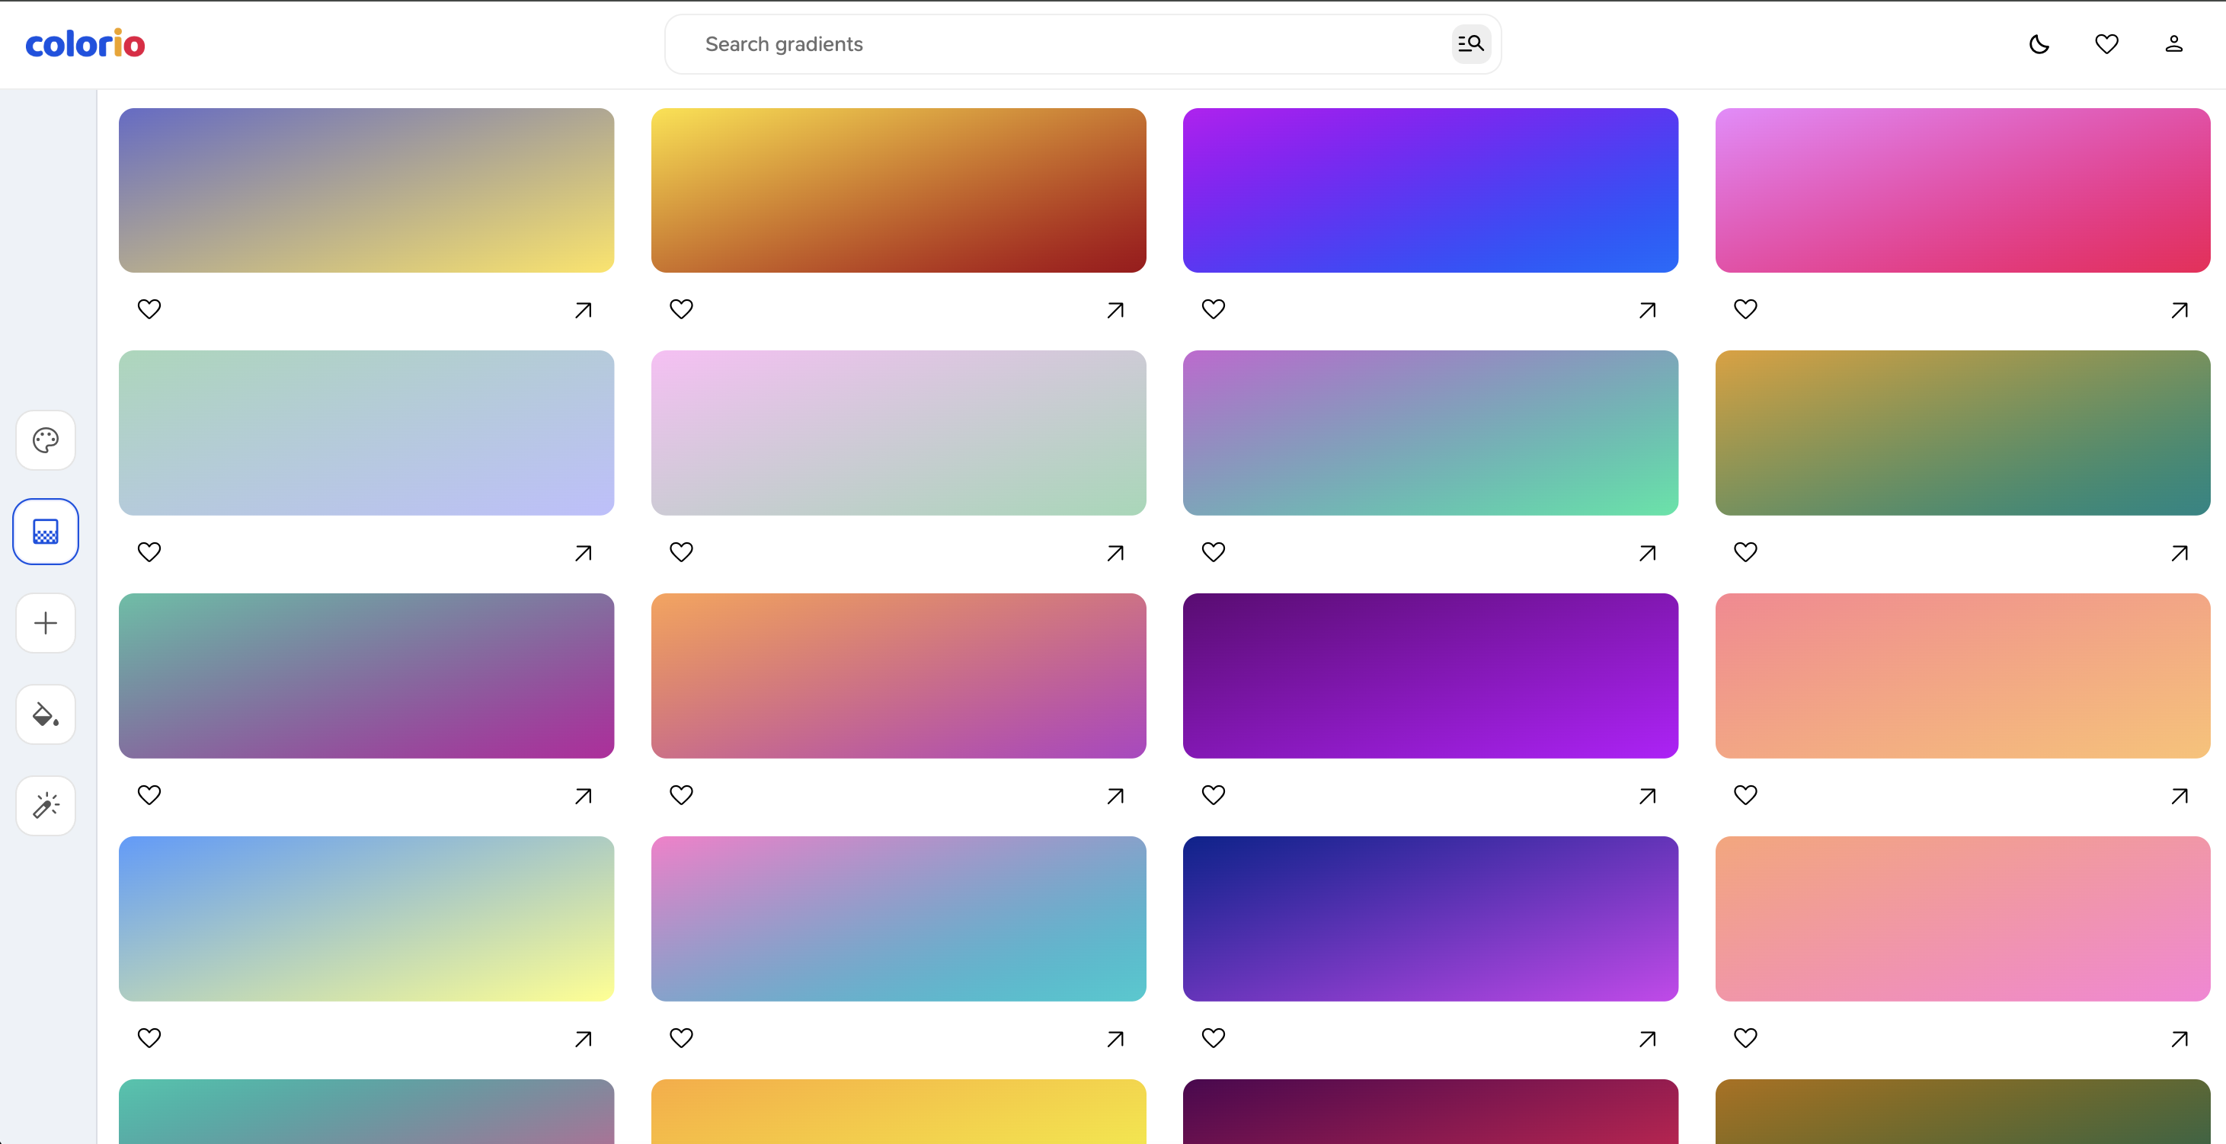Expand the orange-to-teal gradient with arrow icon
Image resolution: width=2226 pixels, height=1144 pixels.
pos(2179,553)
